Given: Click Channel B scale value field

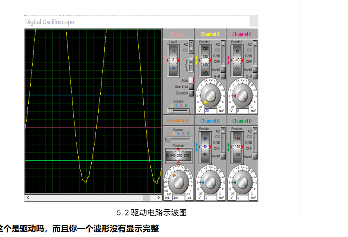Looking at the screenshot, I should pyautogui.click(x=210, y=197).
